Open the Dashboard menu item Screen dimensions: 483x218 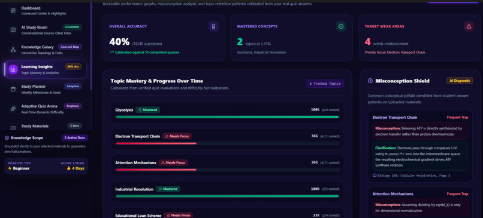(46, 10)
